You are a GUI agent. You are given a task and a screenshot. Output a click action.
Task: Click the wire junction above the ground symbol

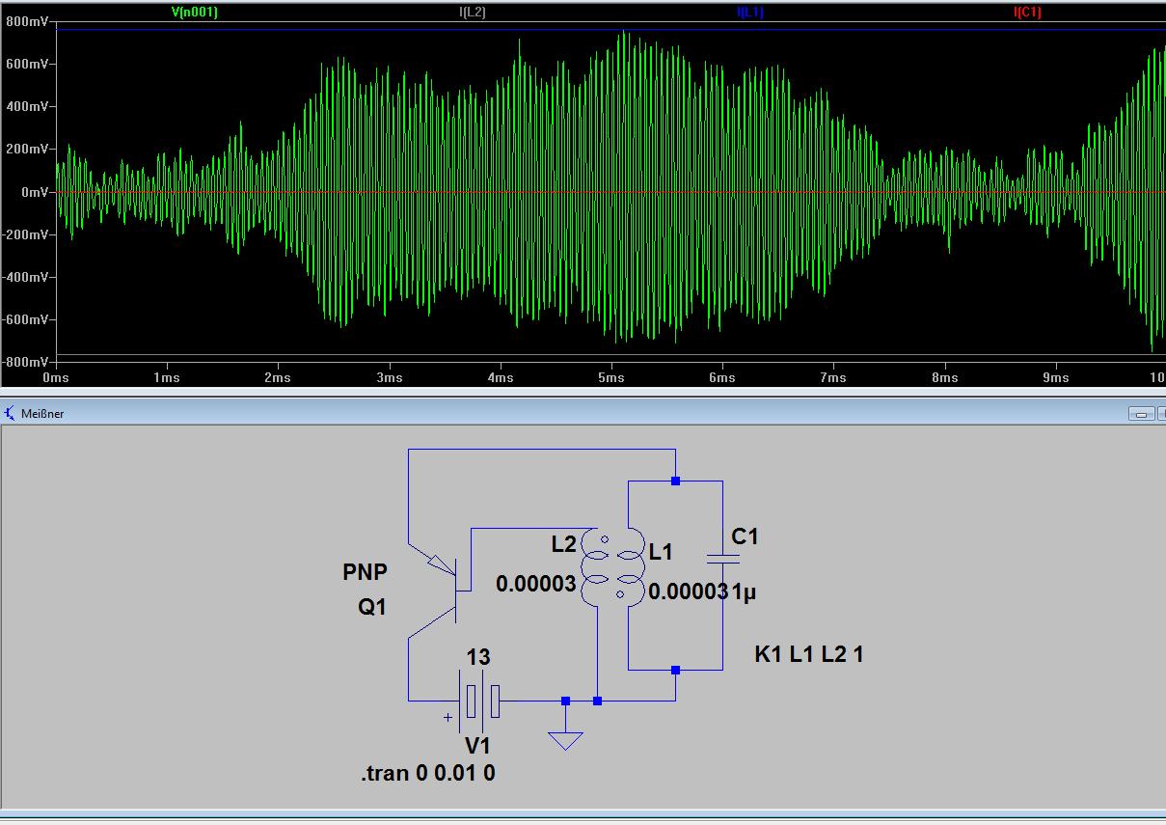pyautogui.click(x=566, y=701)
